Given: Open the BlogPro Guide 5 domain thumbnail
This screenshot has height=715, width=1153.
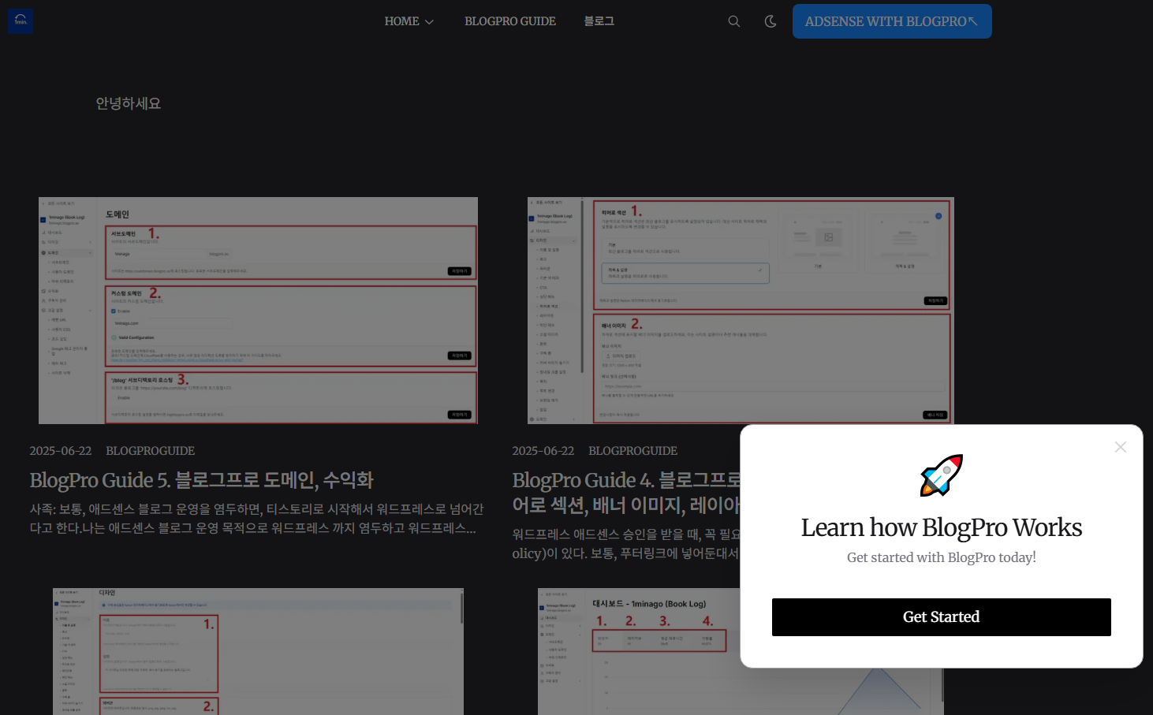Looking at the screenshot, I should coord(258,311).
